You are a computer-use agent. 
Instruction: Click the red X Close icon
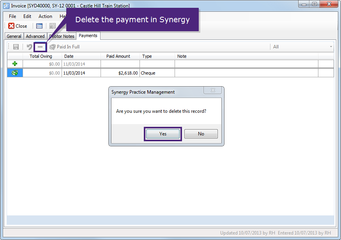10,26
